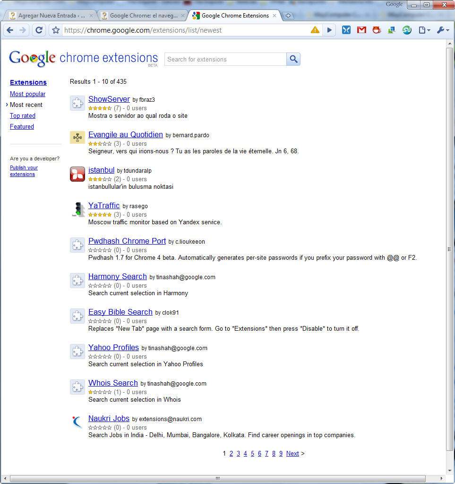Click the vertical scrollbar thumb
This screenshot has width=455, height=484.
point(449,248)
